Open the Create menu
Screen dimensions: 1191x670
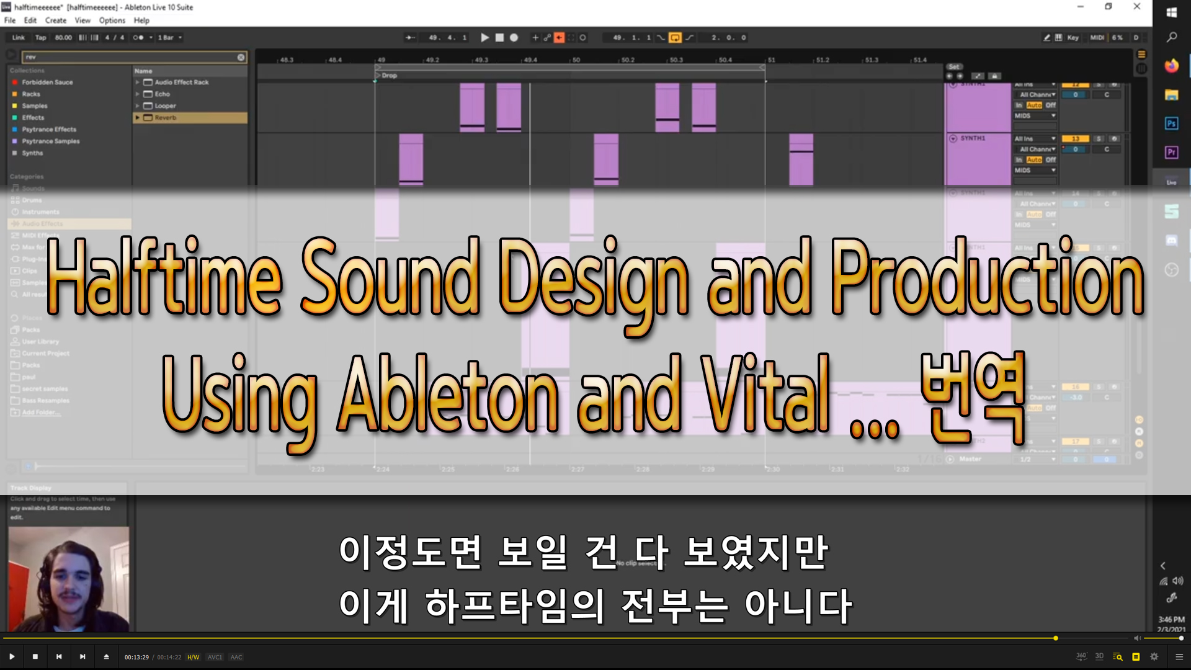tap(55, 20)
